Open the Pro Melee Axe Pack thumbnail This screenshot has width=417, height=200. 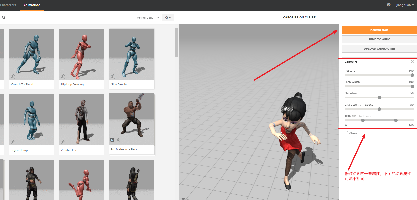(x=131, y=119)
